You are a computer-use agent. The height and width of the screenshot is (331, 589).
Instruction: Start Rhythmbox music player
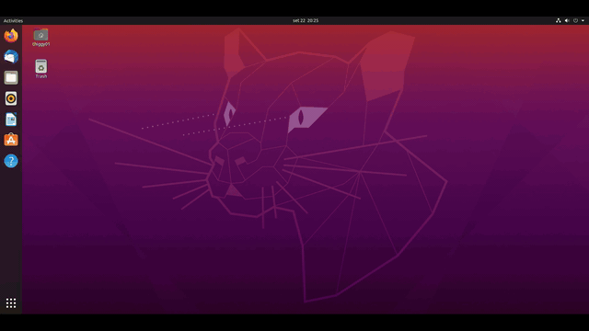coord(11,98)
